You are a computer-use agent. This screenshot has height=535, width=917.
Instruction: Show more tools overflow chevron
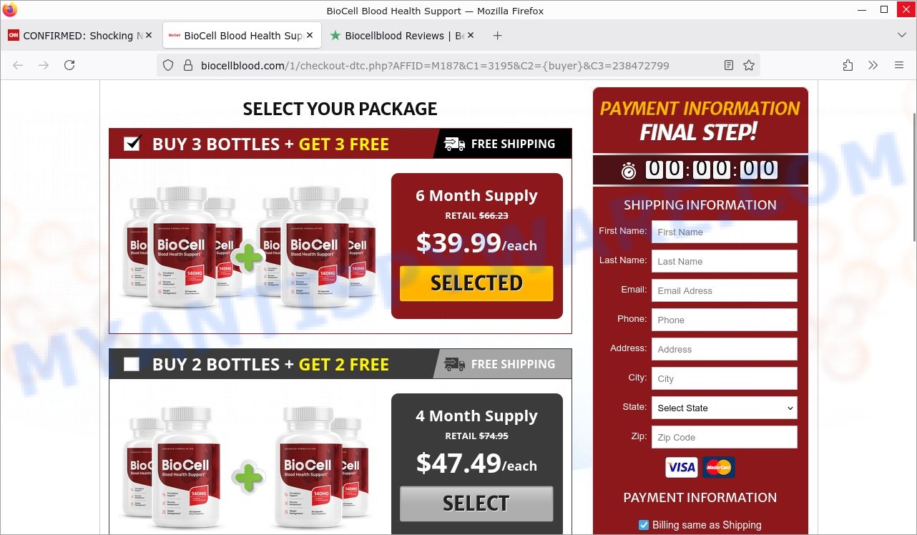point(873,65)
